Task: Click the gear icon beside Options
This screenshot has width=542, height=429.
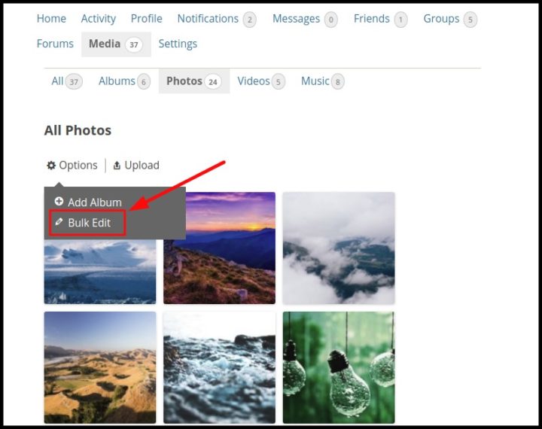Action: point(51,166)
